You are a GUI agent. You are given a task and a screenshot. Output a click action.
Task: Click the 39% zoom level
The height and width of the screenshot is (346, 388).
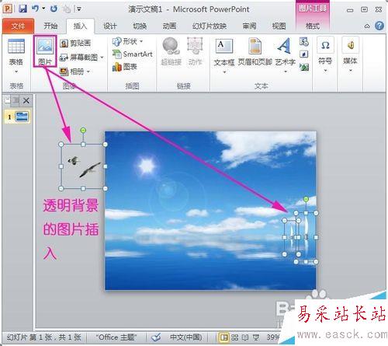(x=273, y=337)
